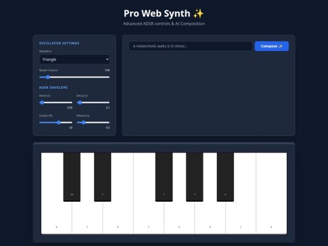The width and height of the screenshot is (328, 246).
Task: Play the black piano key U
Action: pyautogui.click(x=225, y=177)
